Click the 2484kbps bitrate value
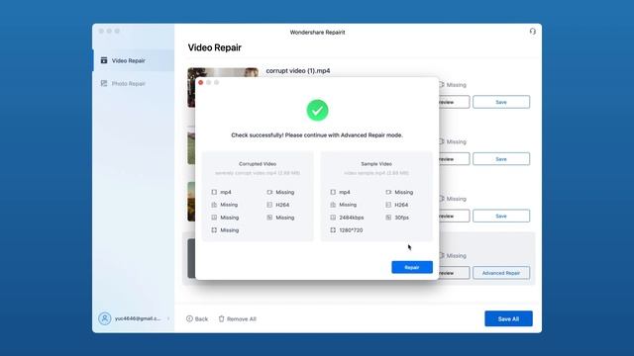 pyautogui.click(x=352, y=218)
